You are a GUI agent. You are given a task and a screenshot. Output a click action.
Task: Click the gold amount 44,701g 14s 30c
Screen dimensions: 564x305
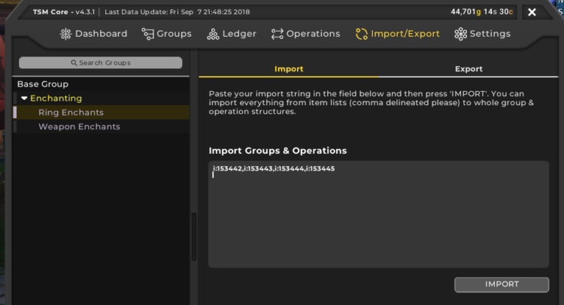(481, 12)
